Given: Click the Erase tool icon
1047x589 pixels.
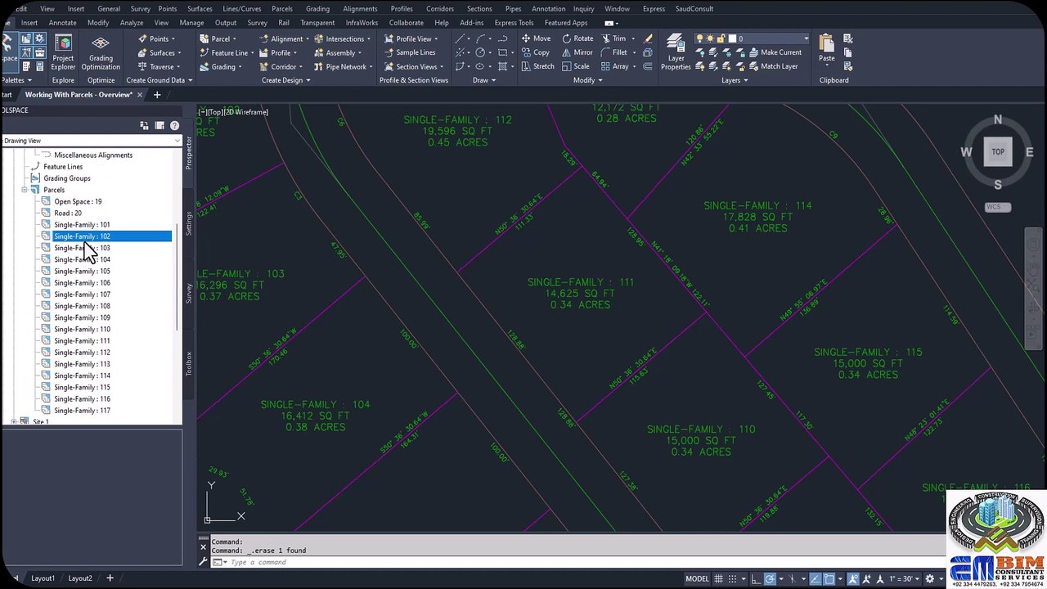Looking at the screenshot, I should click(x=648, y=38).
